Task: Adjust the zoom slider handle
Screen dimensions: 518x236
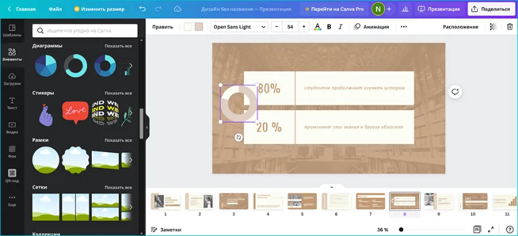Action: [x=400, y=229]
